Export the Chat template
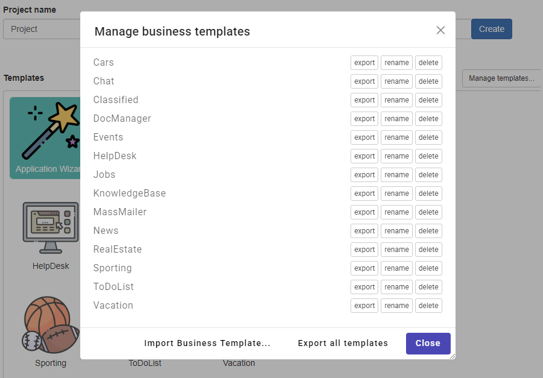 (364, 81)
